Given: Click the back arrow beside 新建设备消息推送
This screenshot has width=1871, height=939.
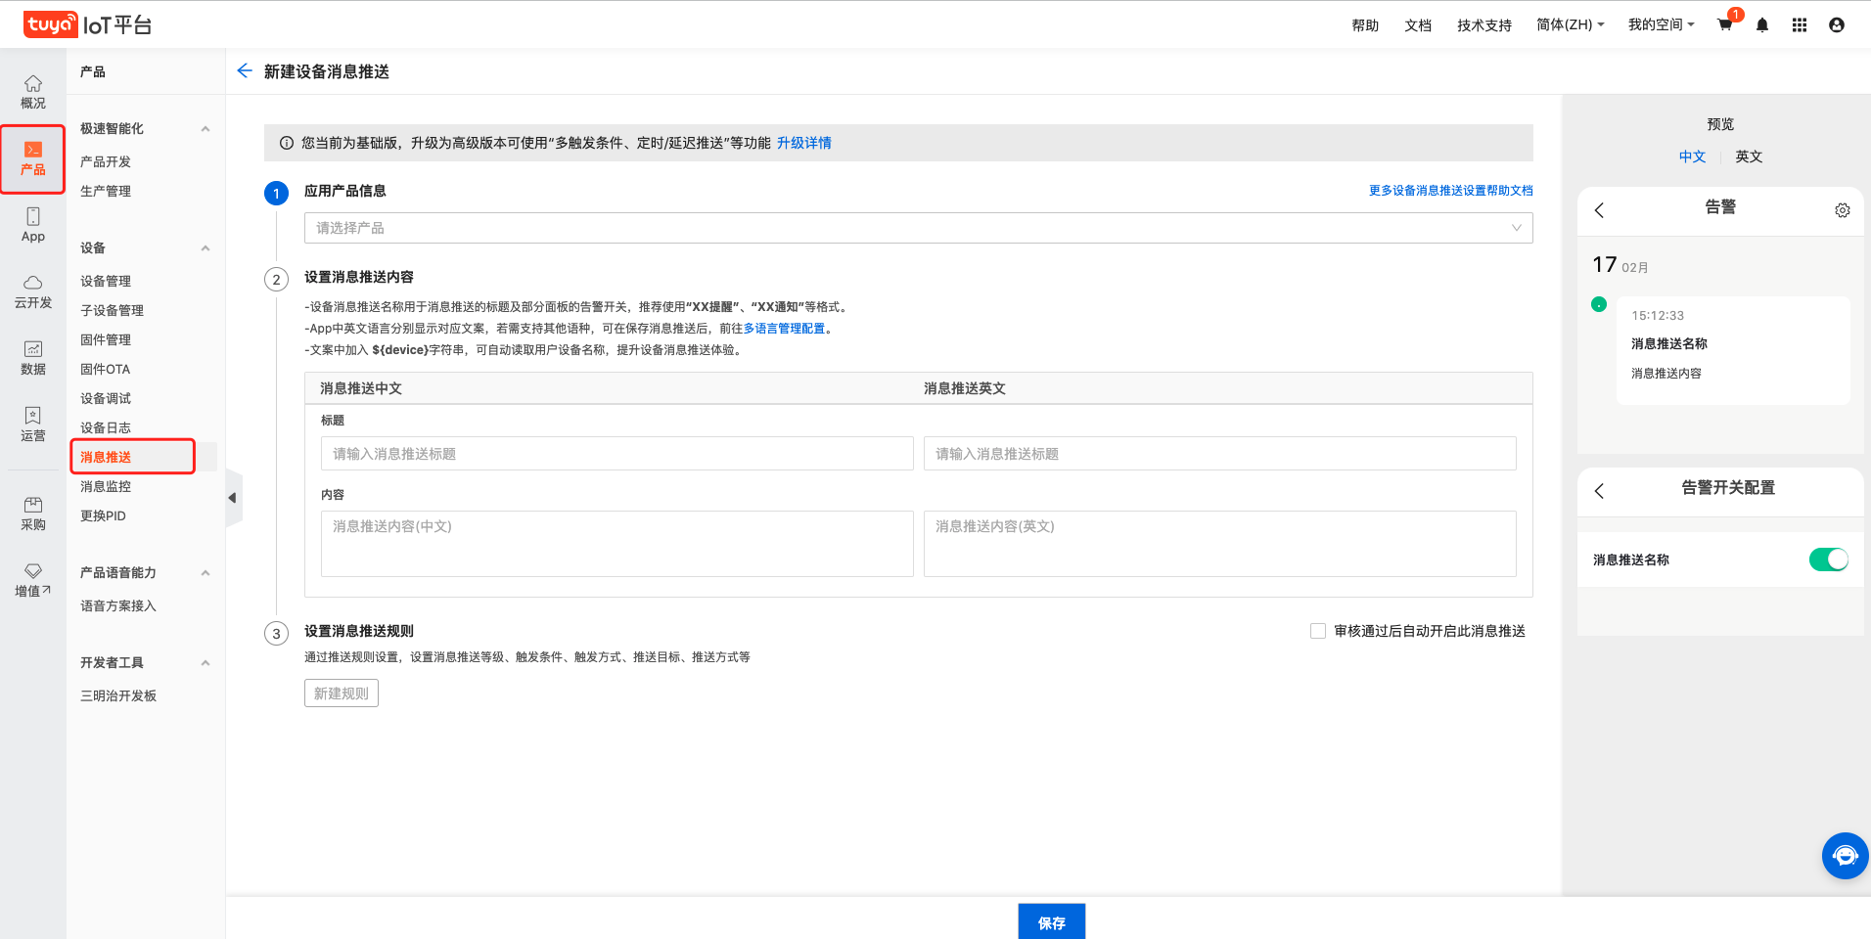Looking at the screenshot, I should click(x=245, y=71).
